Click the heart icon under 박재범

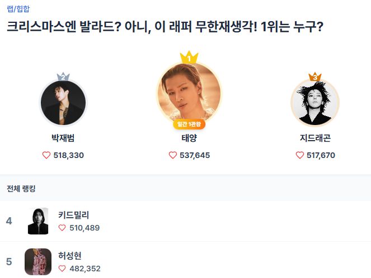(46, 155)
